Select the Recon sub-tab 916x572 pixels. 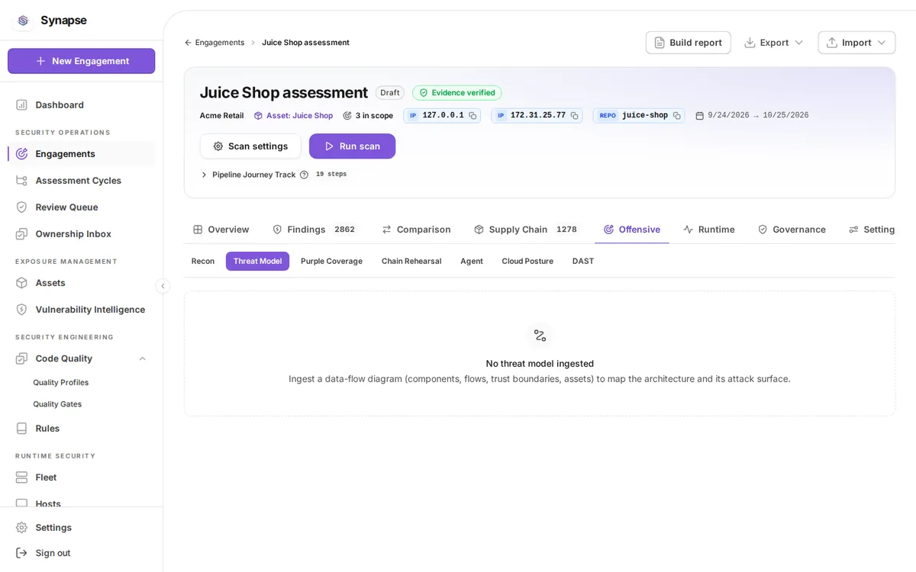(203, 262)
